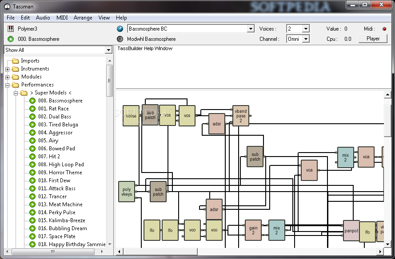Expand the Instruments folder
The image size is (395, 259).
point(7,69)
